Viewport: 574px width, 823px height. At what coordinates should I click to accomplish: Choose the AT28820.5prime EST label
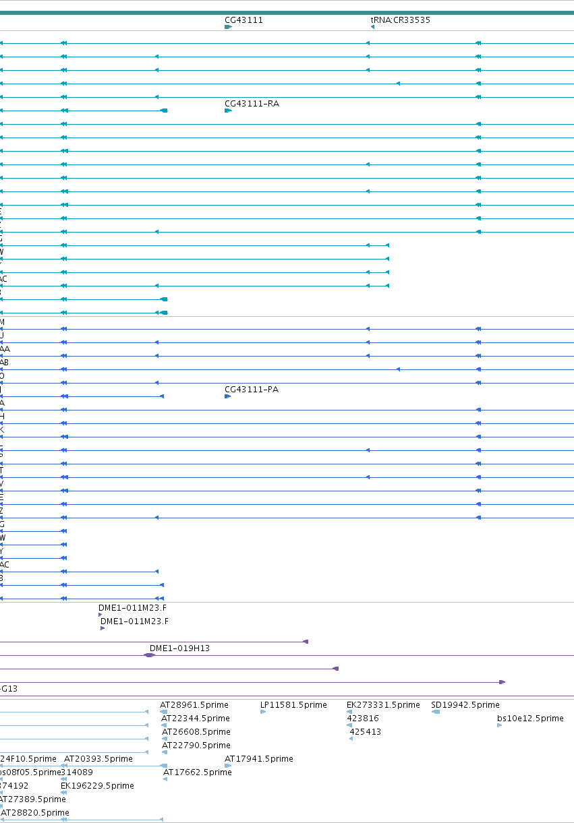tap(35, 813)
